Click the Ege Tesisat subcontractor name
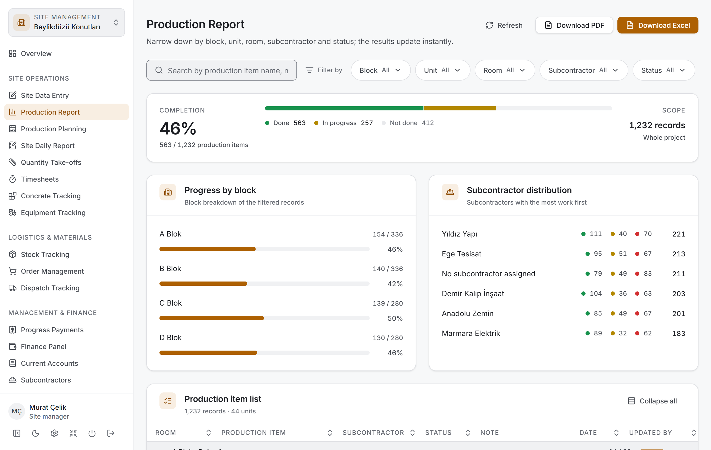Screen dimensions: 711x450 [x=461, y=254]
